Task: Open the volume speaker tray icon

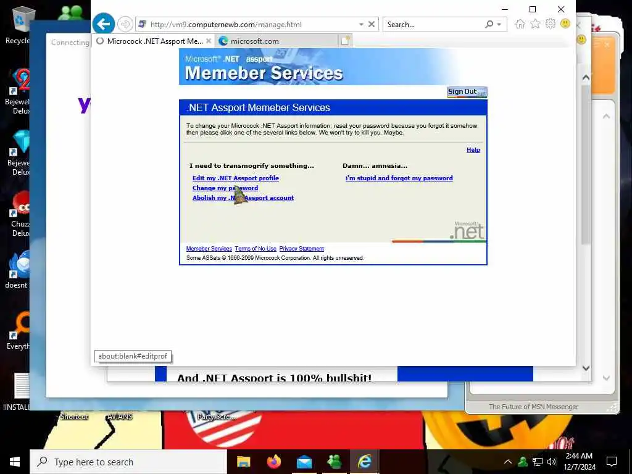Action: [552, 462]
